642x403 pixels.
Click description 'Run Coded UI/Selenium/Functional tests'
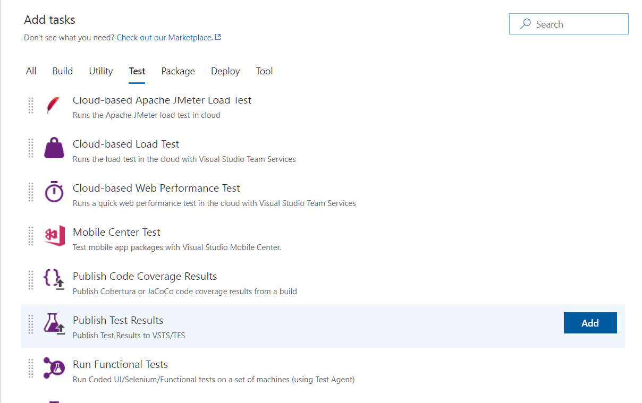214,380
